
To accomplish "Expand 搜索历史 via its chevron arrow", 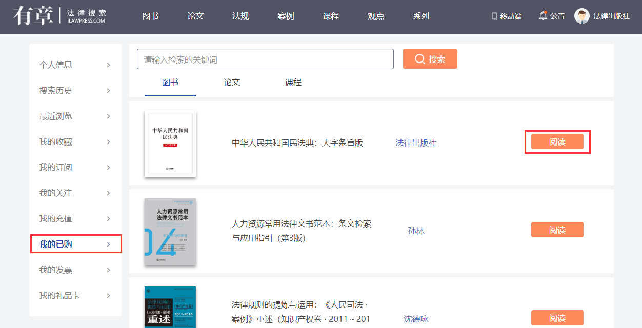I will tap(108, 91).
